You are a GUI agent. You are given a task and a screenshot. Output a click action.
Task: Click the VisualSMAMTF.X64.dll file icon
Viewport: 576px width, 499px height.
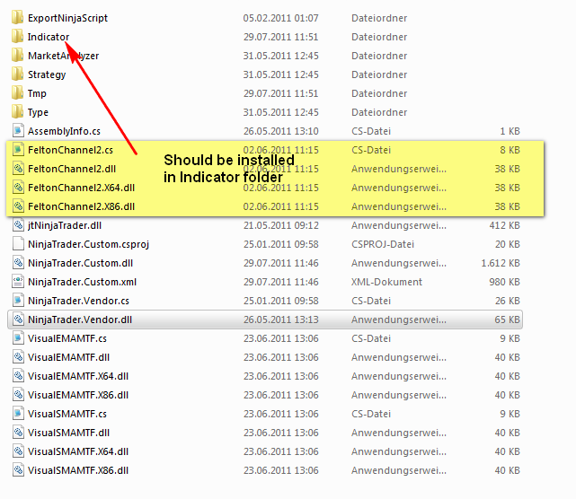tap(18, 451)
